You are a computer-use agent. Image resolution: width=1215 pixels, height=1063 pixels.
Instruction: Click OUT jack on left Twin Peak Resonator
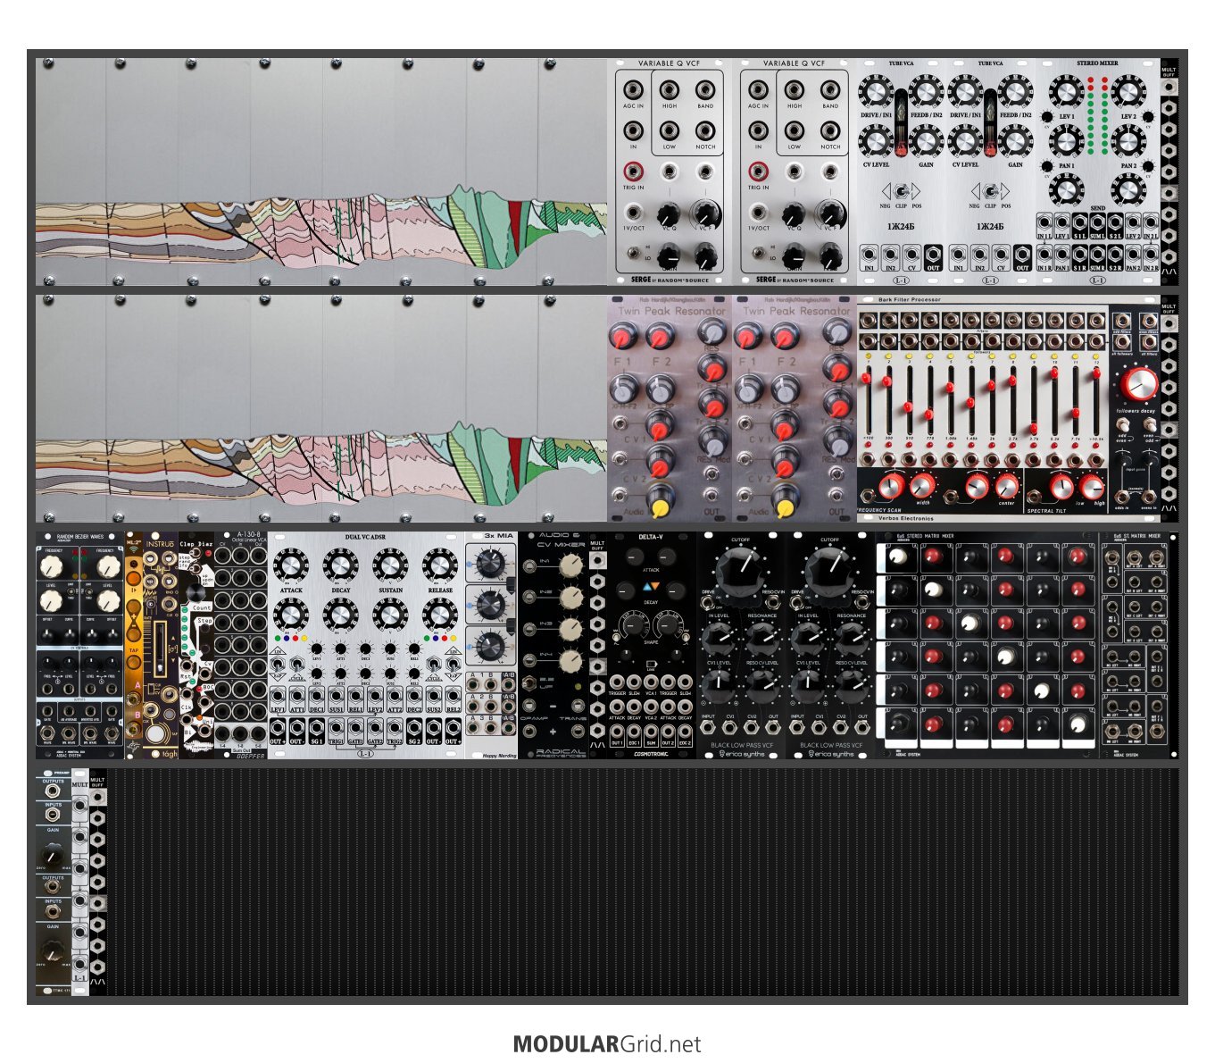pyautogui.click(x=712, y=495)
